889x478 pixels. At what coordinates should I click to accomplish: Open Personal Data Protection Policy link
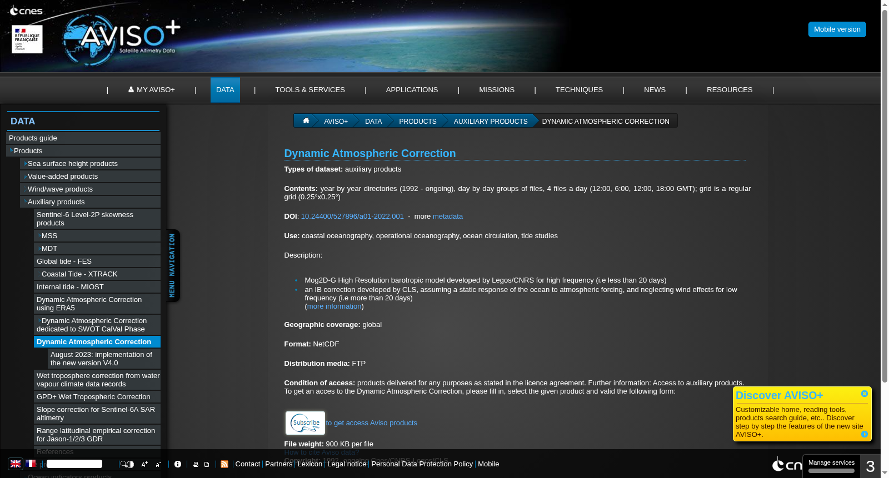(422, 464)
